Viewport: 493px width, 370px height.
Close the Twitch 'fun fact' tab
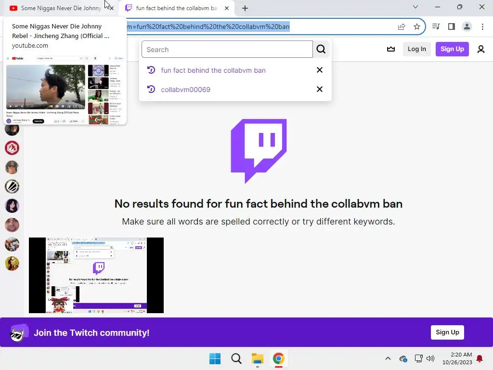point(227,8)
